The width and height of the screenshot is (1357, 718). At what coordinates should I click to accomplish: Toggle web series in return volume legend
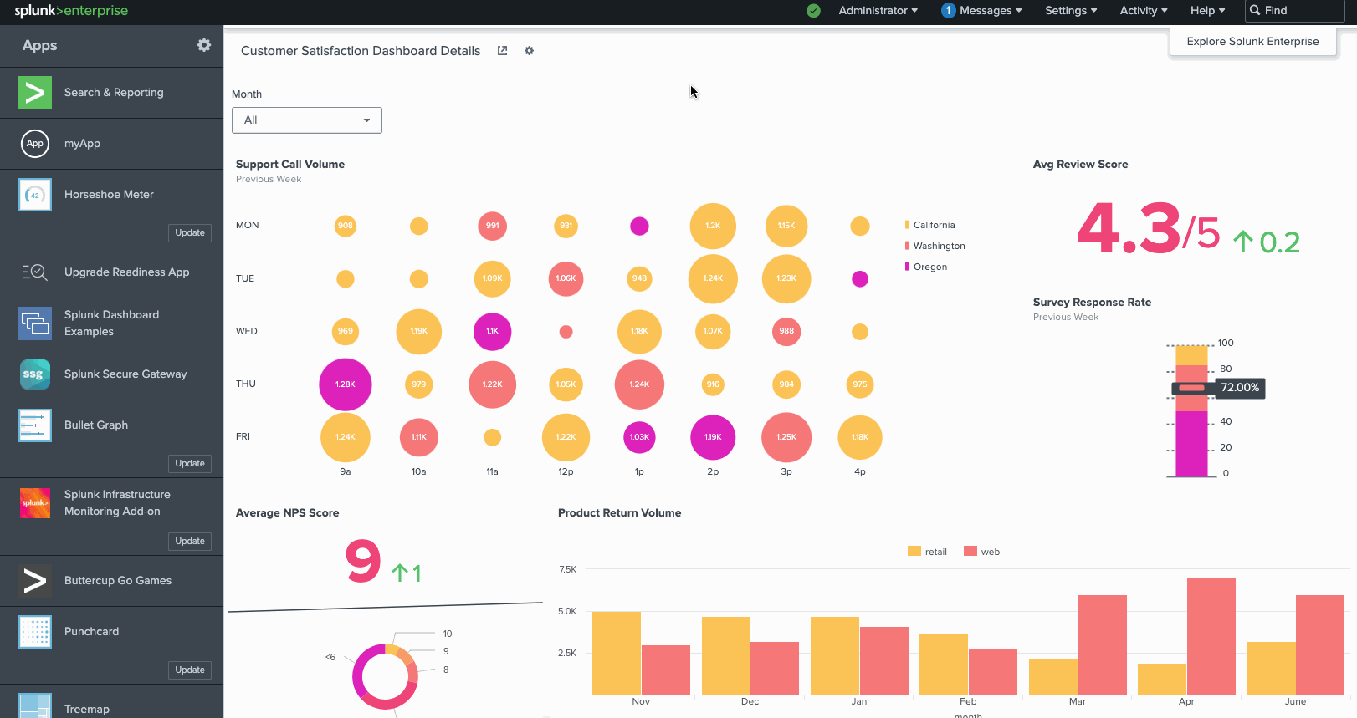pos(982,552)
